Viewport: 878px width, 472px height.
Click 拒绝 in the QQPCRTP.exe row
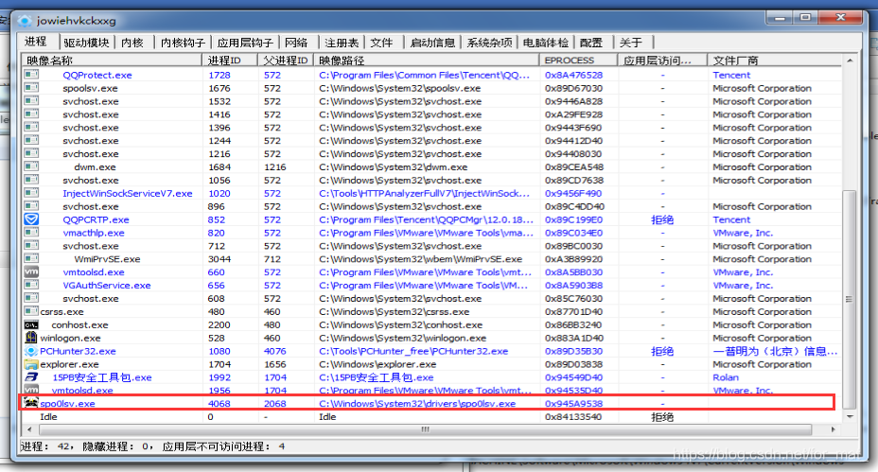pyautogui.click(x=662, y=219)
